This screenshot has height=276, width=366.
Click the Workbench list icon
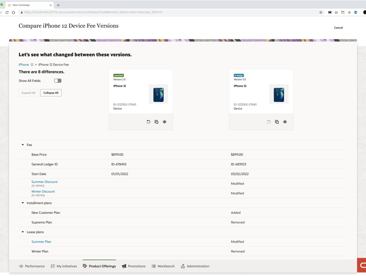click(x=153, y=266)
